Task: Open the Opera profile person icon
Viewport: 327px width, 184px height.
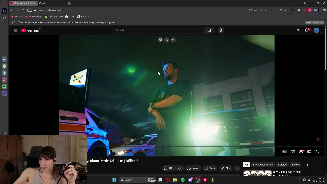Action: point(286,10)
